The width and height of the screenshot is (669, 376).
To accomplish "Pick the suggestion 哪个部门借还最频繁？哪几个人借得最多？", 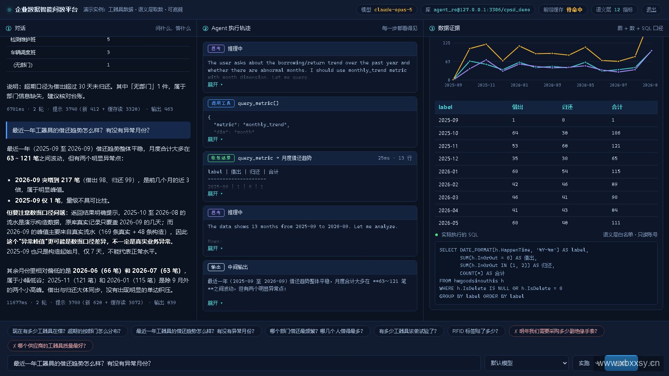I will coord(317,331).
